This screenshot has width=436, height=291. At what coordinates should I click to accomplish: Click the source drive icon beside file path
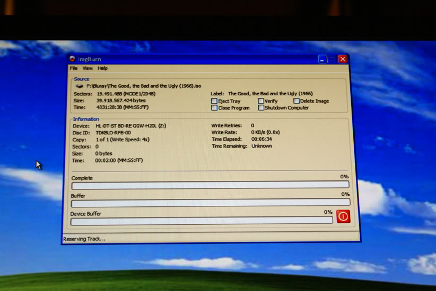pyautogui.click(x=79, y=86)
